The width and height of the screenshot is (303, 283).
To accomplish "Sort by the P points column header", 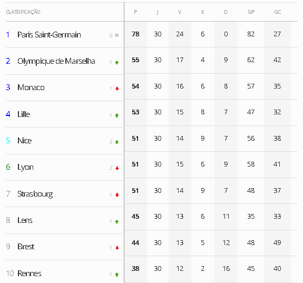I will tap(135, 12).
